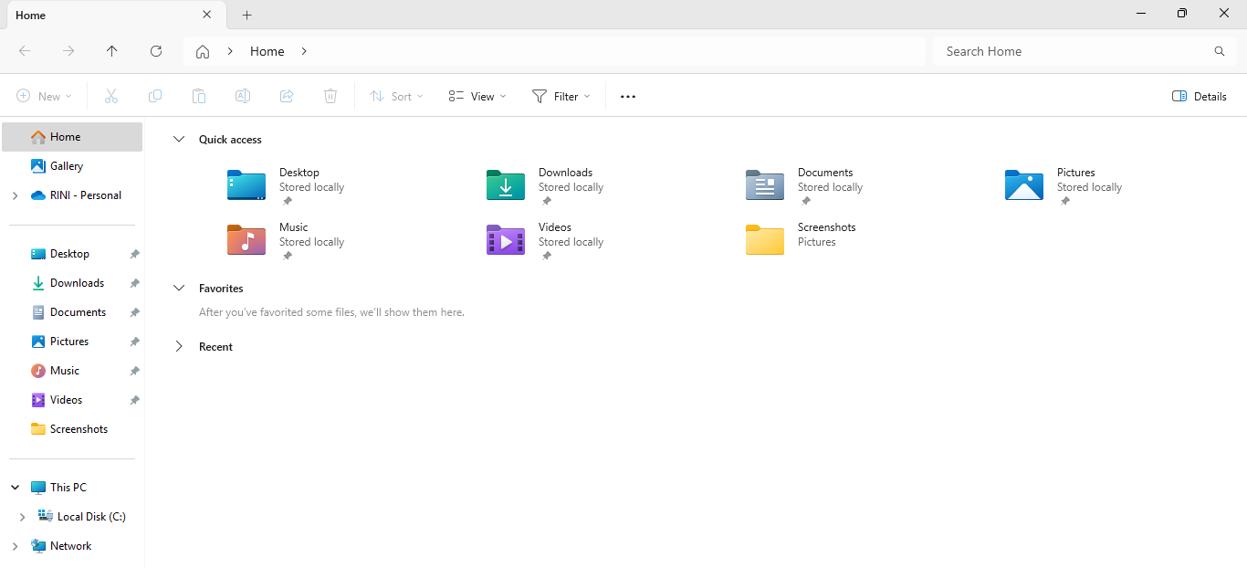The width and height of the screenshot is (1247, 568).
Task: Expand the Recent section
Action: (x=179, y=347)
